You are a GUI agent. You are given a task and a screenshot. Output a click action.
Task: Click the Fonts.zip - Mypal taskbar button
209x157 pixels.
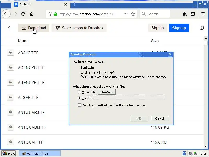click(40, 153)
